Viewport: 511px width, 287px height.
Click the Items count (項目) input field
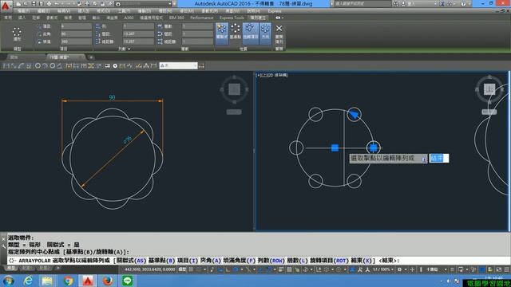76,26
